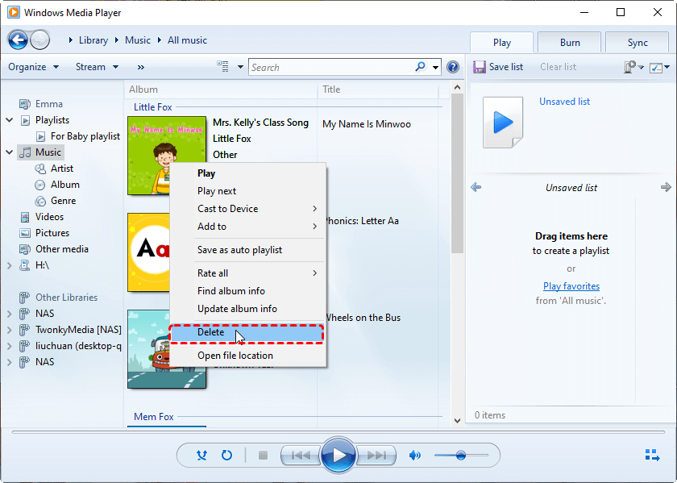Click the Clear list button
The height and width of the screenshot is (483, 677).
(x=558, y=67)
